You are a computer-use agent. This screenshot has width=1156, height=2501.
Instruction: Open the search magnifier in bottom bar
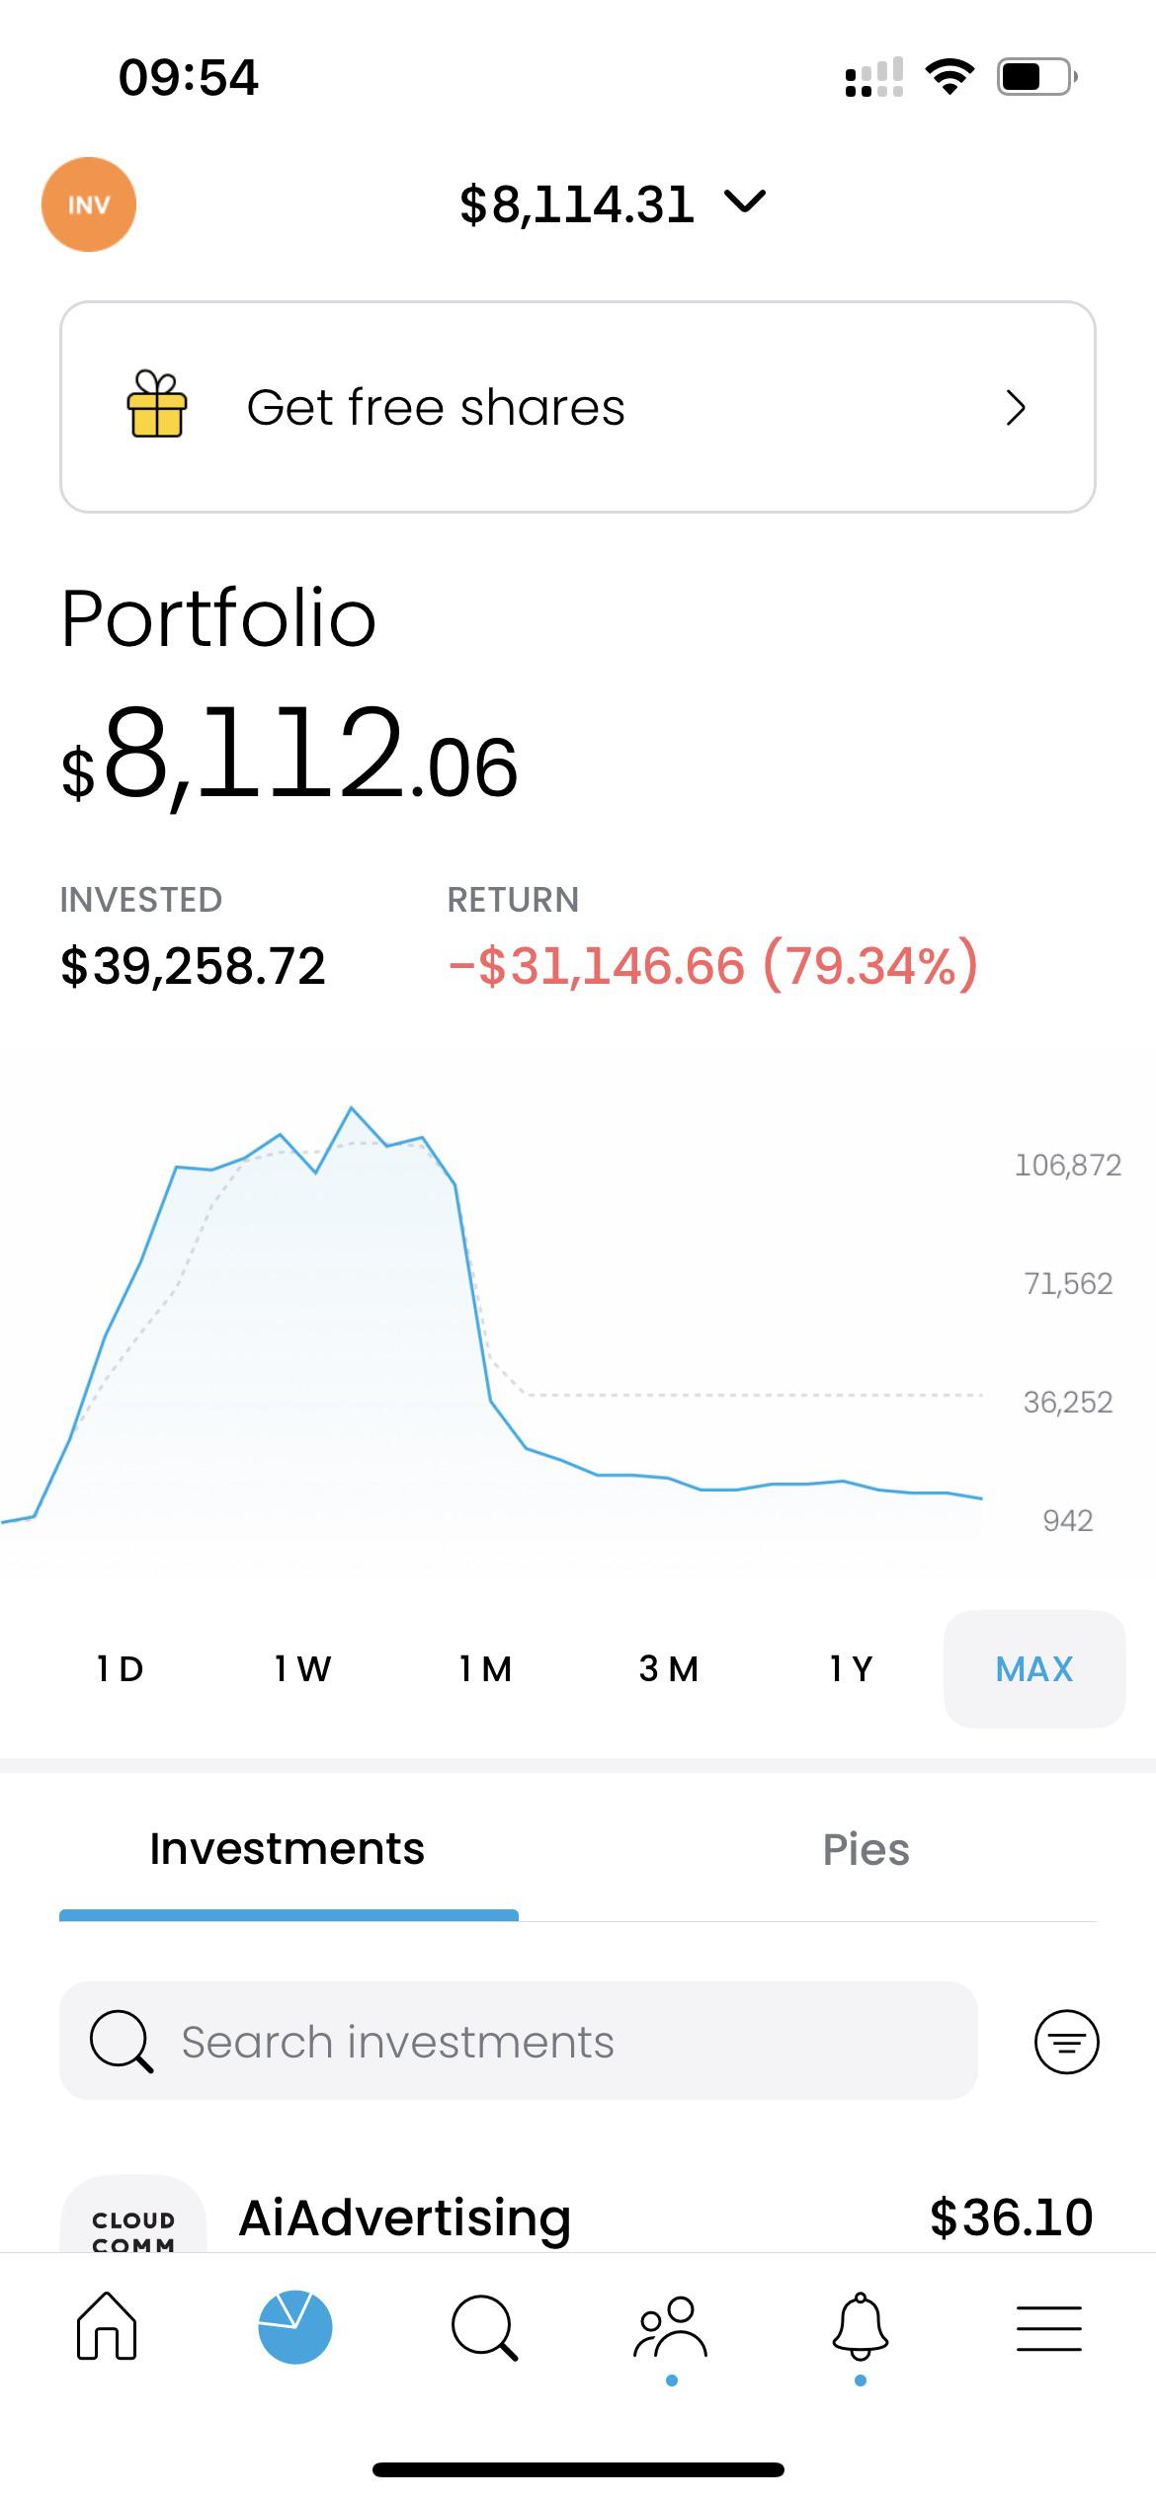tap(483, 2327)
